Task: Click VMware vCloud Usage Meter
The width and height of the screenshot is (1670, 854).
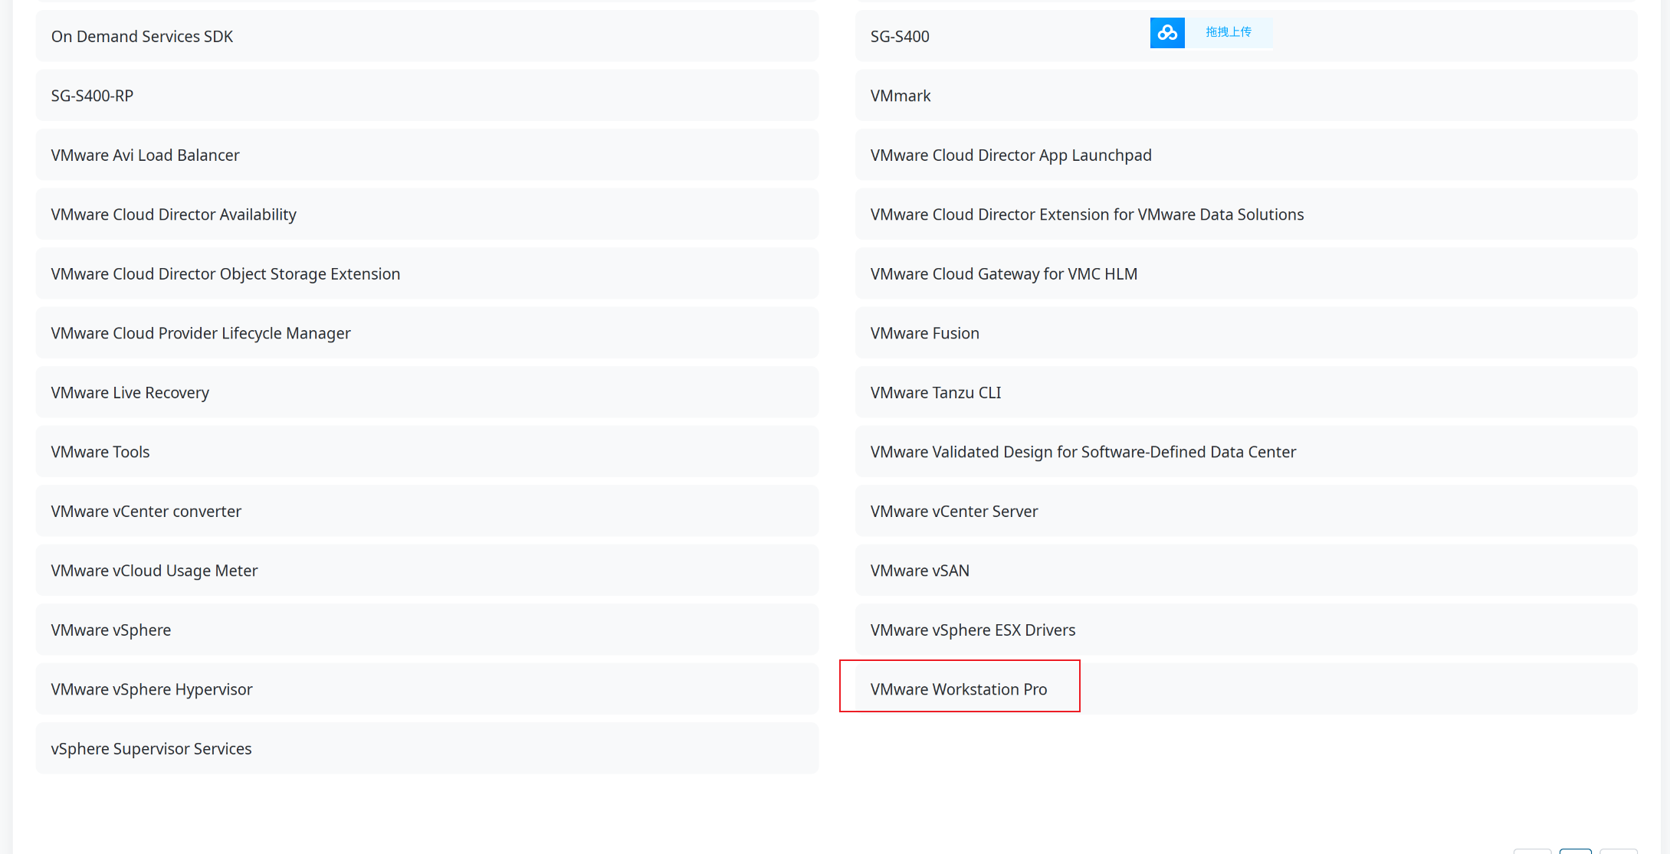Action: point(153,570)
